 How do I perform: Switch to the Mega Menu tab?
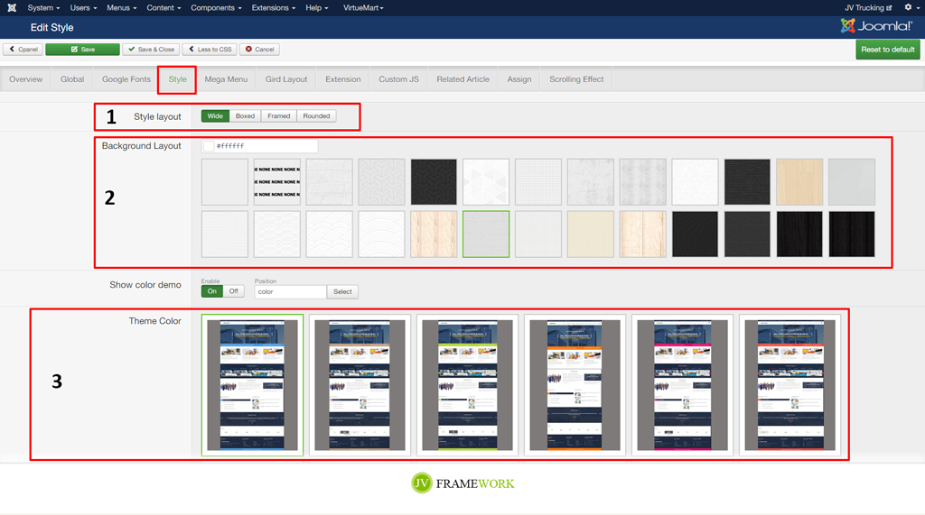226,79
